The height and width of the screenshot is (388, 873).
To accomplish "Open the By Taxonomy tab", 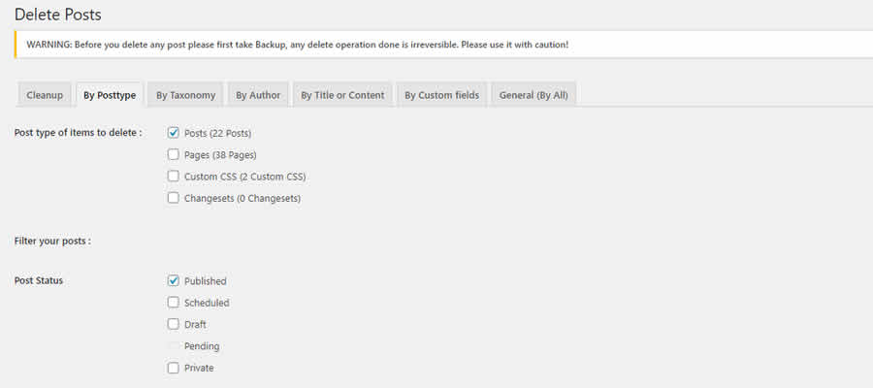I will click(185, 95).
